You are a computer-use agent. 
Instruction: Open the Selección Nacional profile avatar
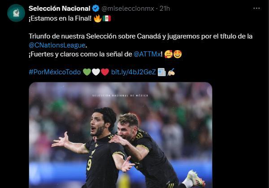tap(16, 13)
